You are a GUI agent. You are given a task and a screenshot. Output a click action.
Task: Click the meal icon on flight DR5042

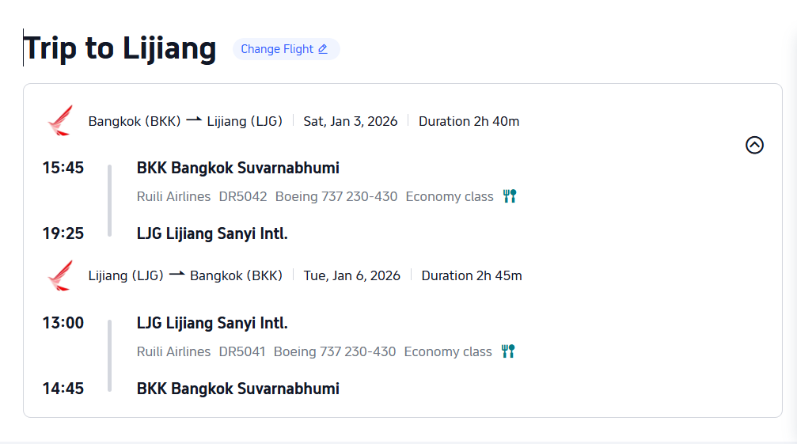(510, 196)
